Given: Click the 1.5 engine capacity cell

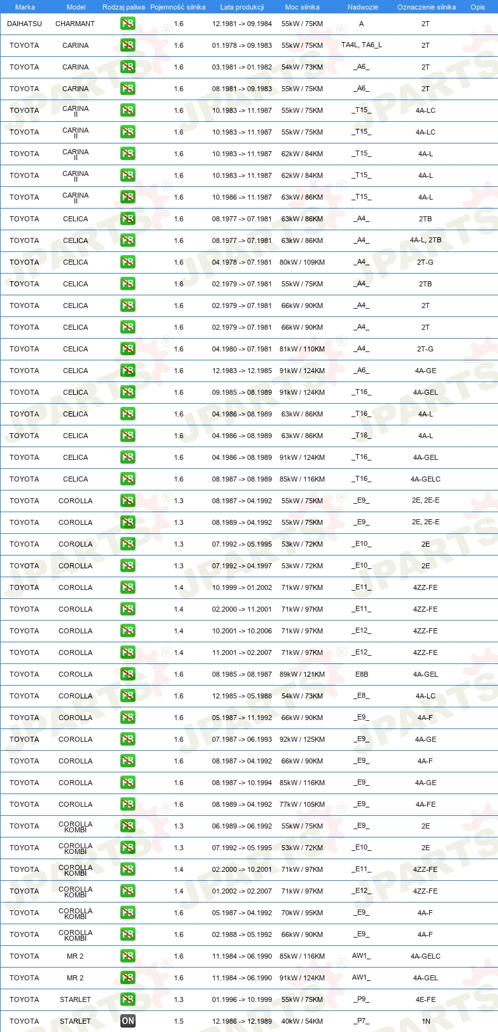Looking at the screenshot, I should [178, 1021].
